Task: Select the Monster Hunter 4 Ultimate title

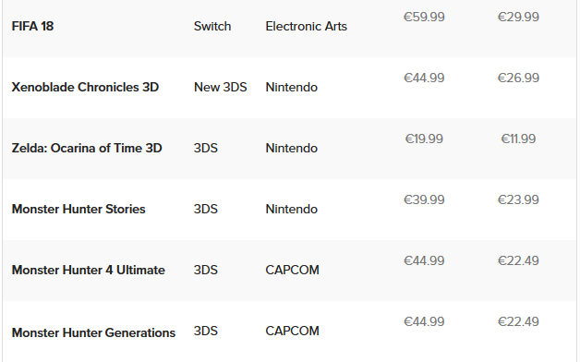Action: click(x=89, y=271)
